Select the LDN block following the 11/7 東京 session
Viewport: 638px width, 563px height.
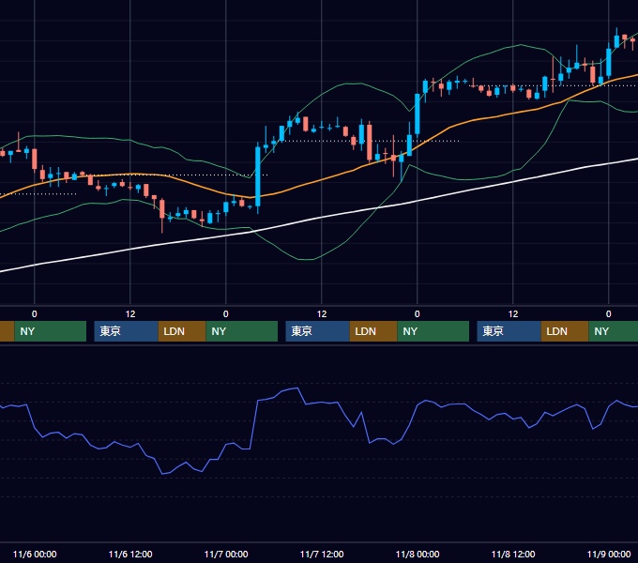pyautogui.click(x=373, y=331)
